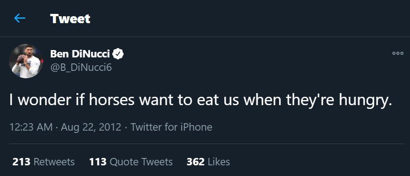
Task: Click the Aug 22, 2012 date
Action: pyautogui.click(x=91, y=127)
